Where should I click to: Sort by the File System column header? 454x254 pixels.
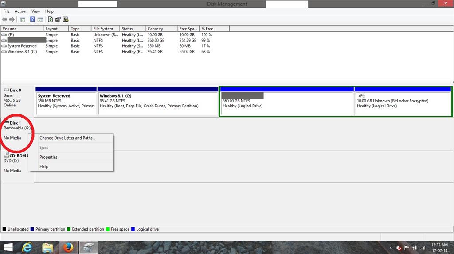tap(105, 29)
